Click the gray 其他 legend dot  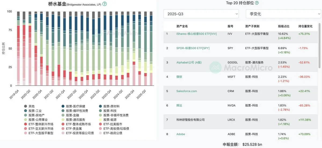click(25, 106)
